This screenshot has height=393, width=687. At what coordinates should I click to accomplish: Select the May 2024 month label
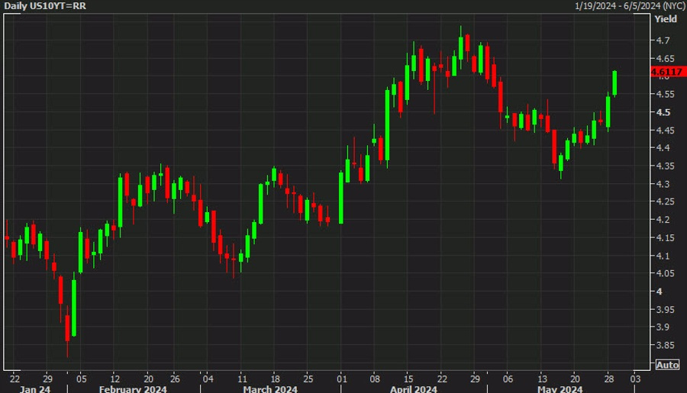coord(560,389)
